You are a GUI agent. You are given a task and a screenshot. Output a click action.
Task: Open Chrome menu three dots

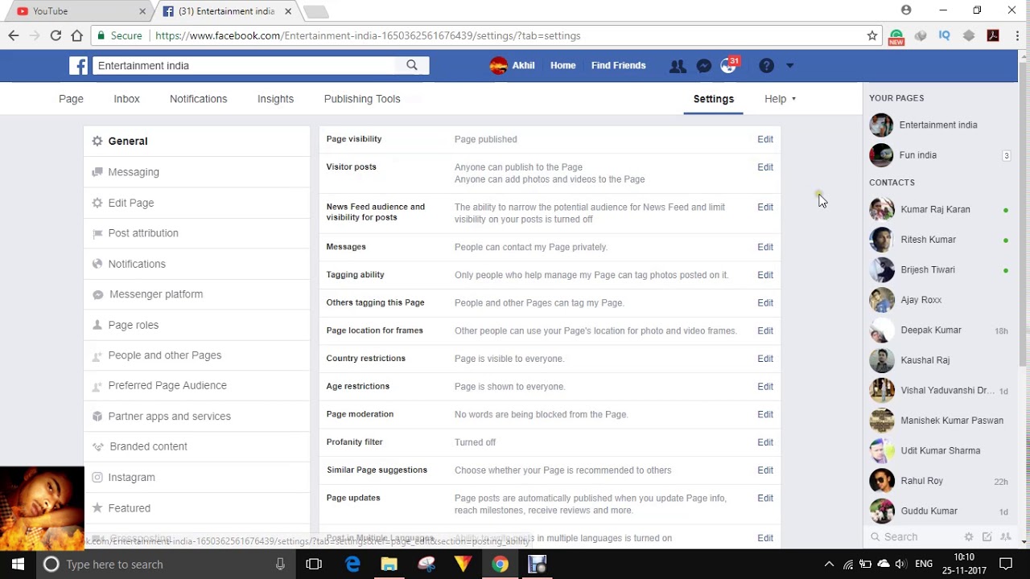coord(1017,35)
